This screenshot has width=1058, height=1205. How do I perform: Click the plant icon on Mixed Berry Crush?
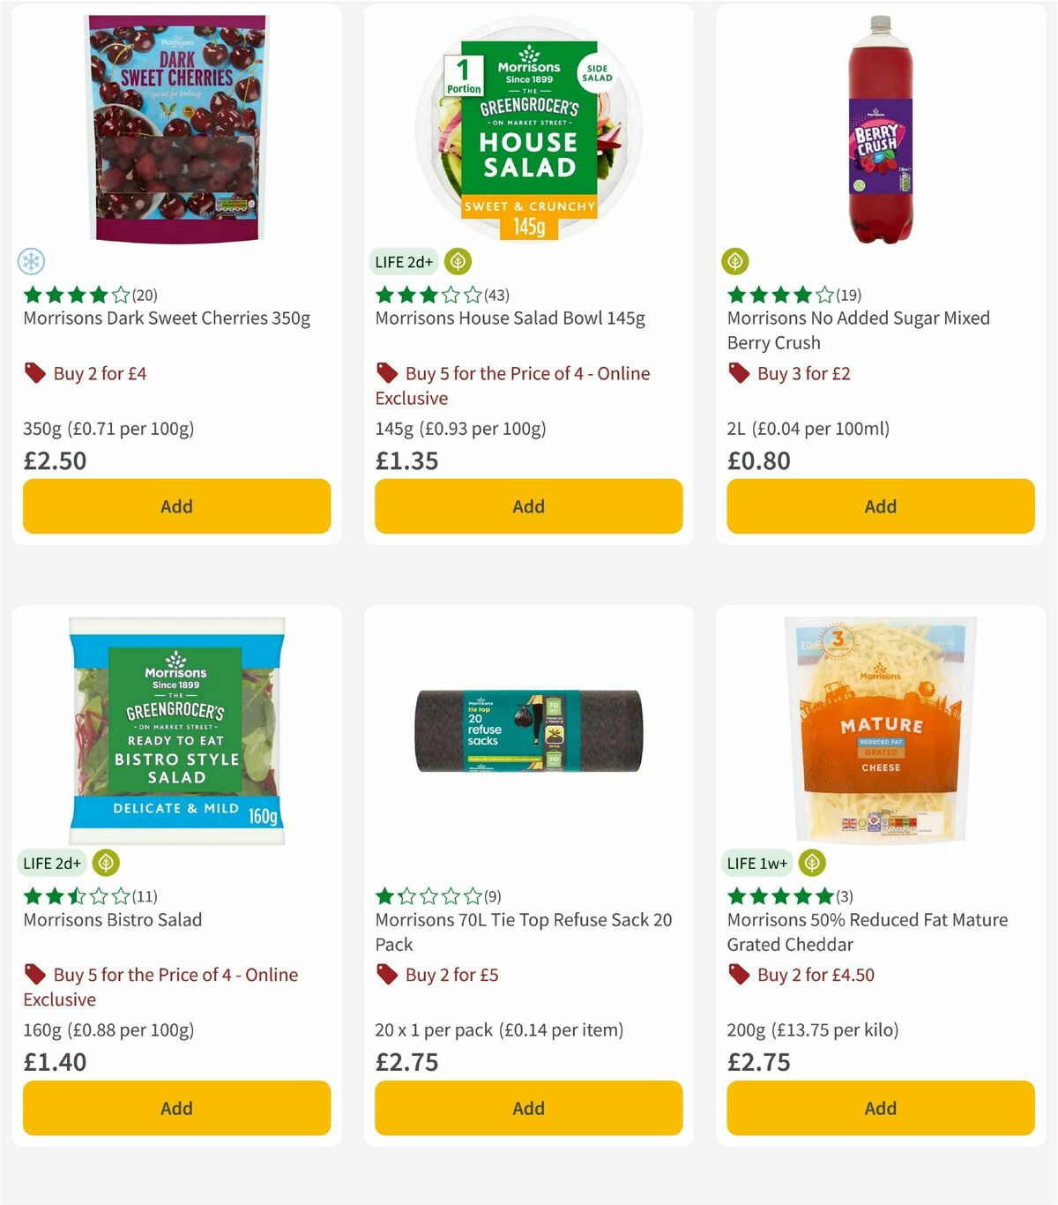click(735, 262)
